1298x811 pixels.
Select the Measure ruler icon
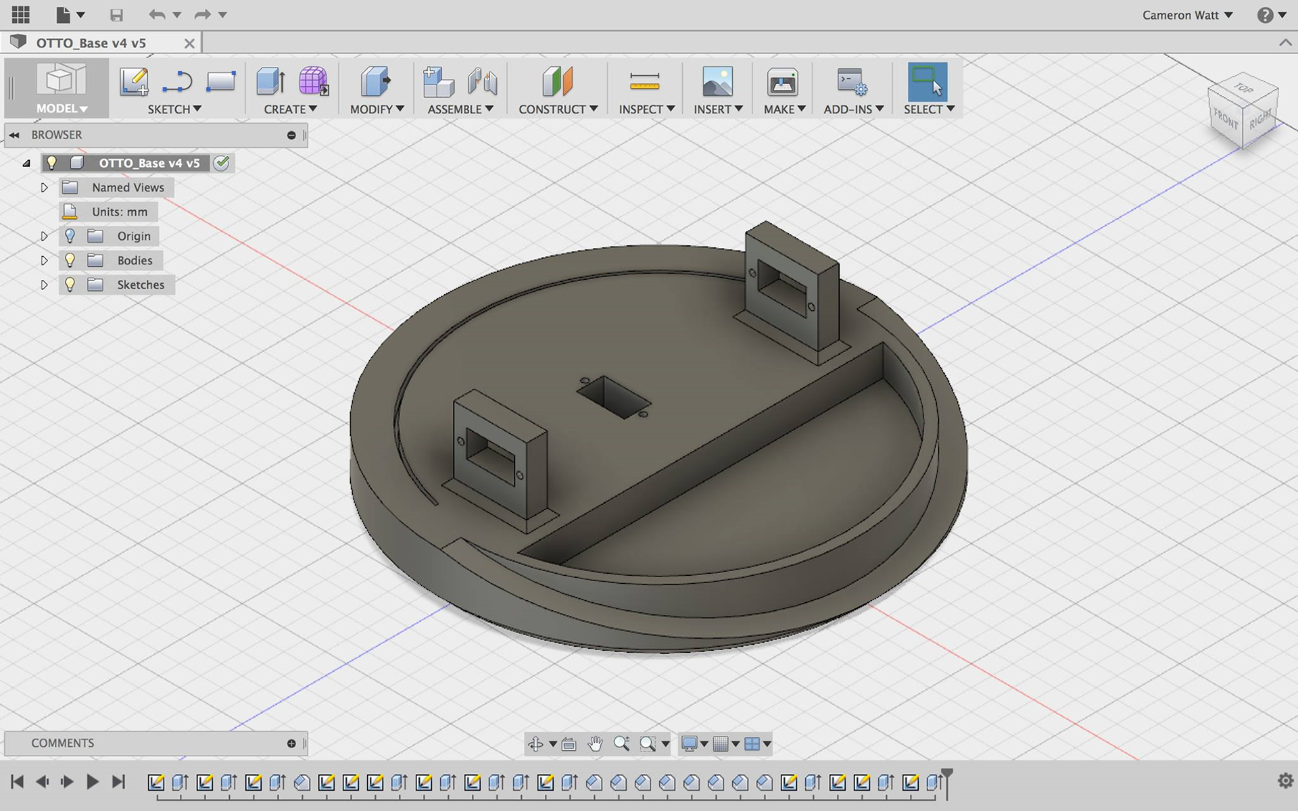[644, 82]
